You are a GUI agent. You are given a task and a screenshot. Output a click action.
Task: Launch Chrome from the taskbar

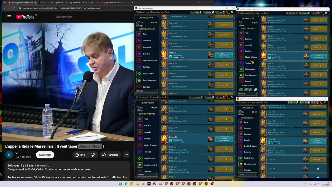pyautogui.click(x=132, y=184)
